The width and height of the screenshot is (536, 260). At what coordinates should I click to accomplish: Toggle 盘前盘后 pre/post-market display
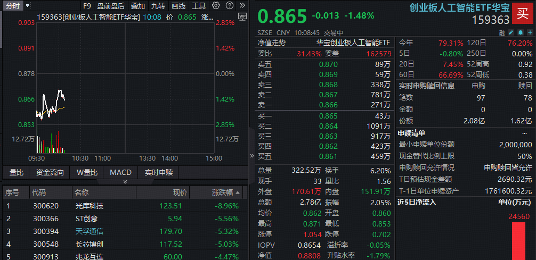(x=110, y=6)
